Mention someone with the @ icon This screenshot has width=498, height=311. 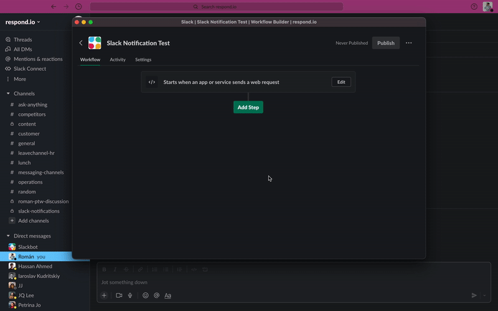157,295
